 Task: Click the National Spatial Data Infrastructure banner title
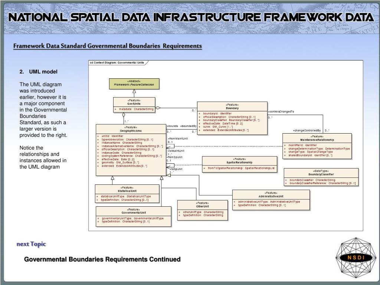point(191,17)
